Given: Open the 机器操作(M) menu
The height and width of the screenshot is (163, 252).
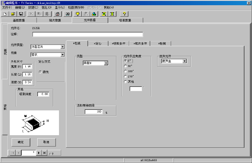Looking at the screenshot, I should pos(76,7).
